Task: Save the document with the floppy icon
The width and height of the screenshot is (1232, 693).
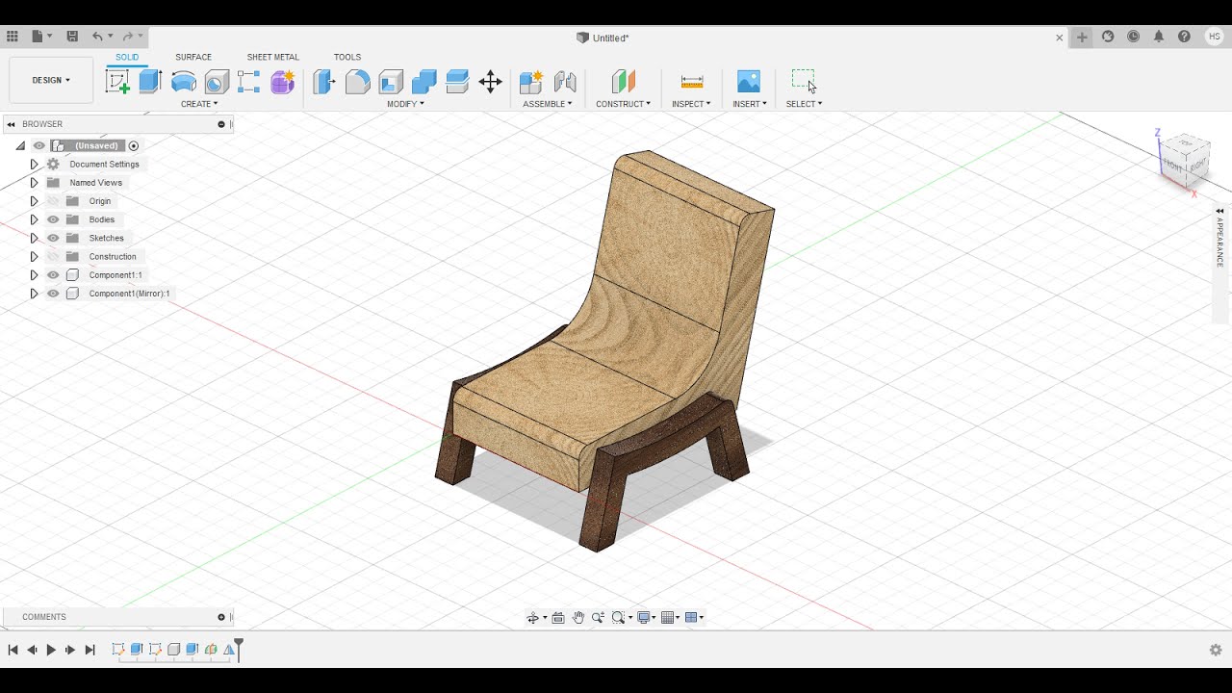Action: point(72,37)
